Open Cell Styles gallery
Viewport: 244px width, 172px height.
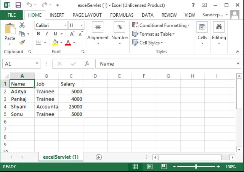(148, 43)
